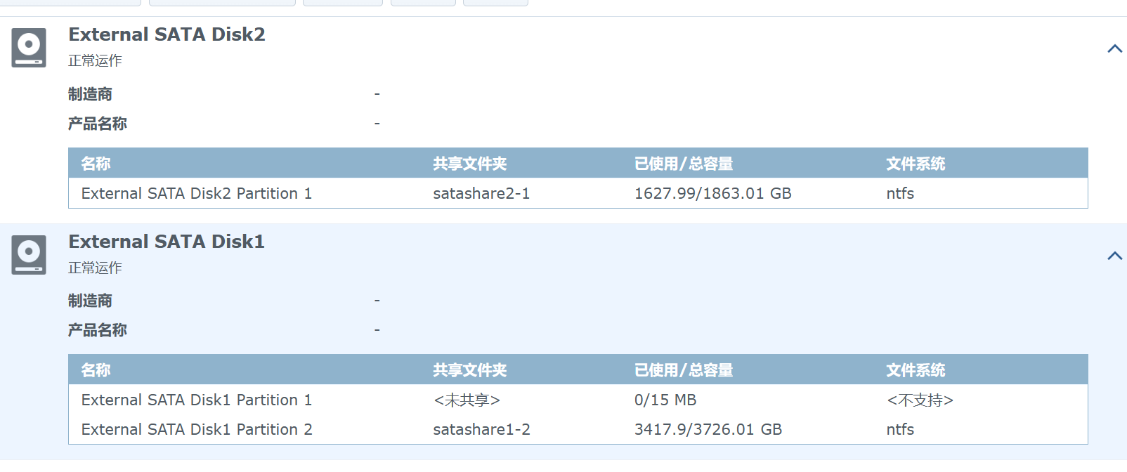Click 名称 column header in Disk1 table

96,370
